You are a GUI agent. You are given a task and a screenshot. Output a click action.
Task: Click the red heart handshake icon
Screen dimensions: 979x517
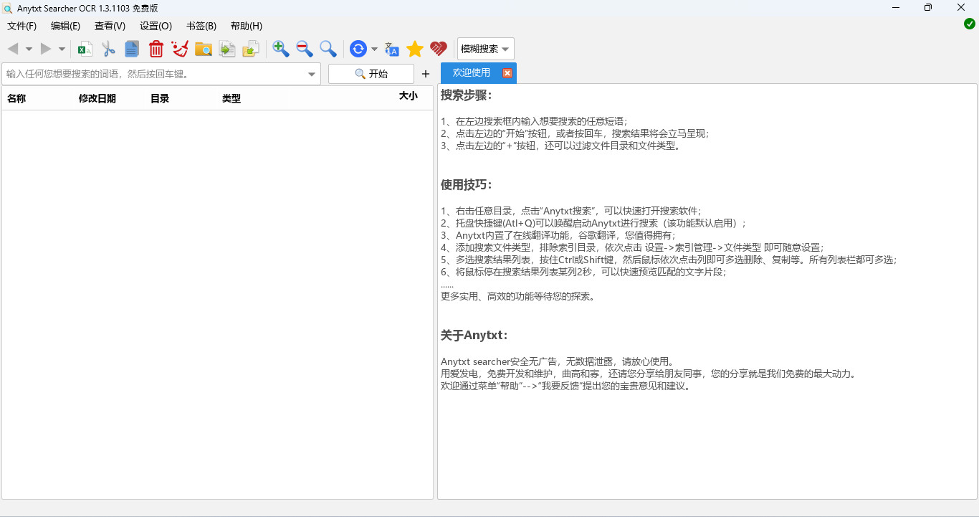click(439, 49)
